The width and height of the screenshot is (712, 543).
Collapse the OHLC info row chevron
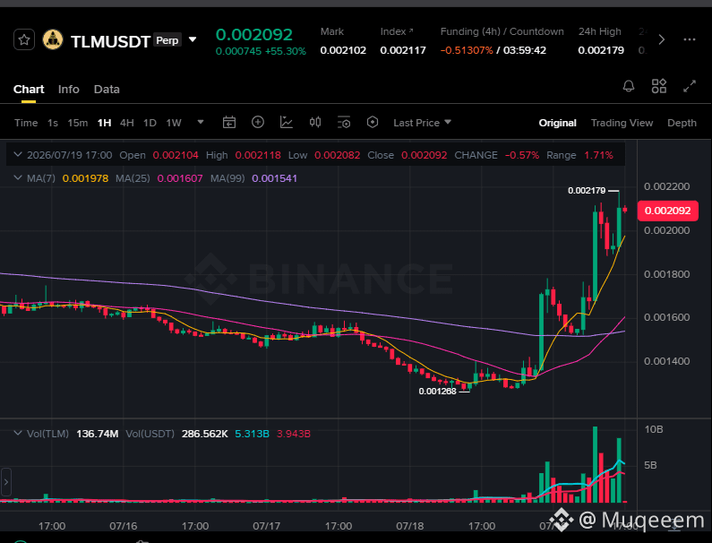18,154
